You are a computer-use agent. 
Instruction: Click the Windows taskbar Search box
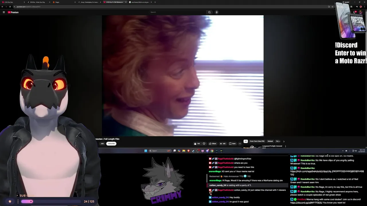point(160,151)
